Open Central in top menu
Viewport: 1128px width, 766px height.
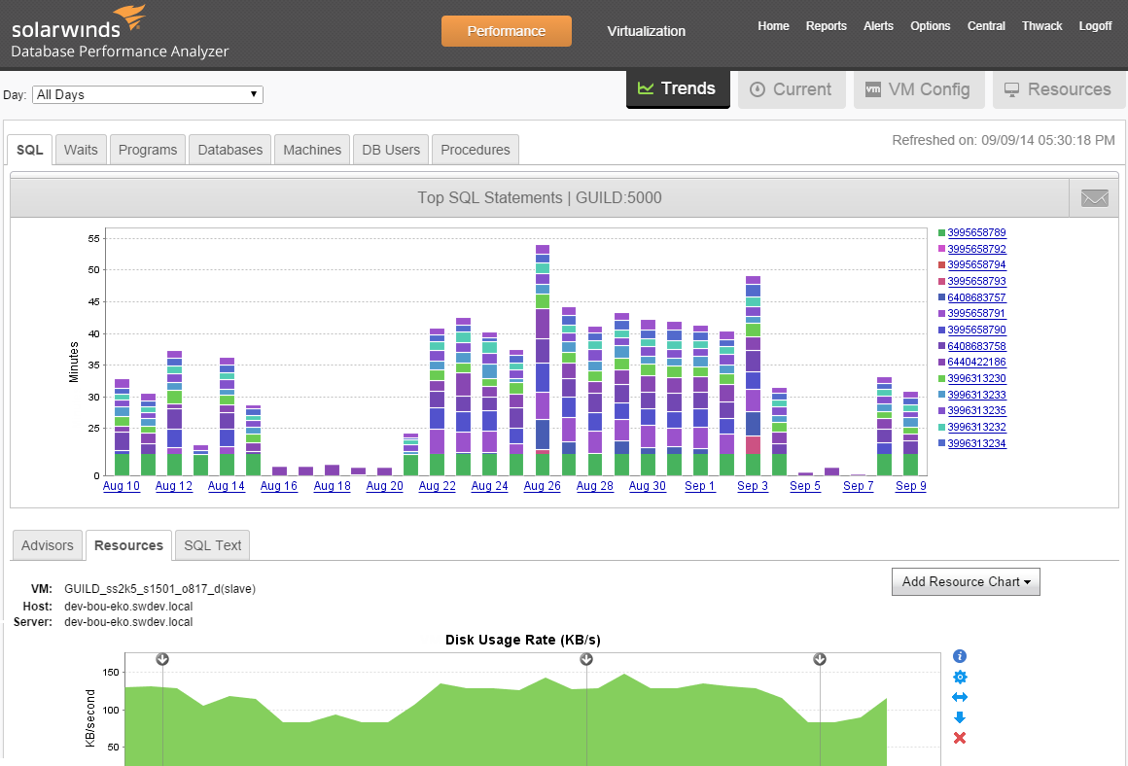point(986,26)
